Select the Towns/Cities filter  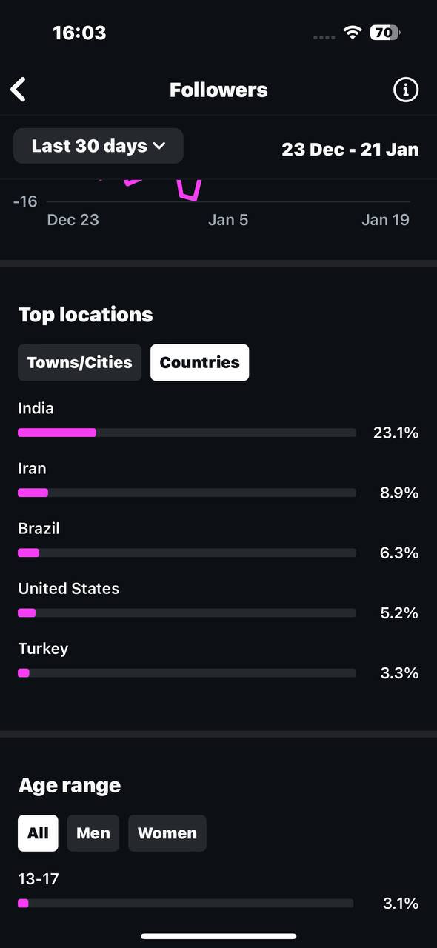point(79,363)
